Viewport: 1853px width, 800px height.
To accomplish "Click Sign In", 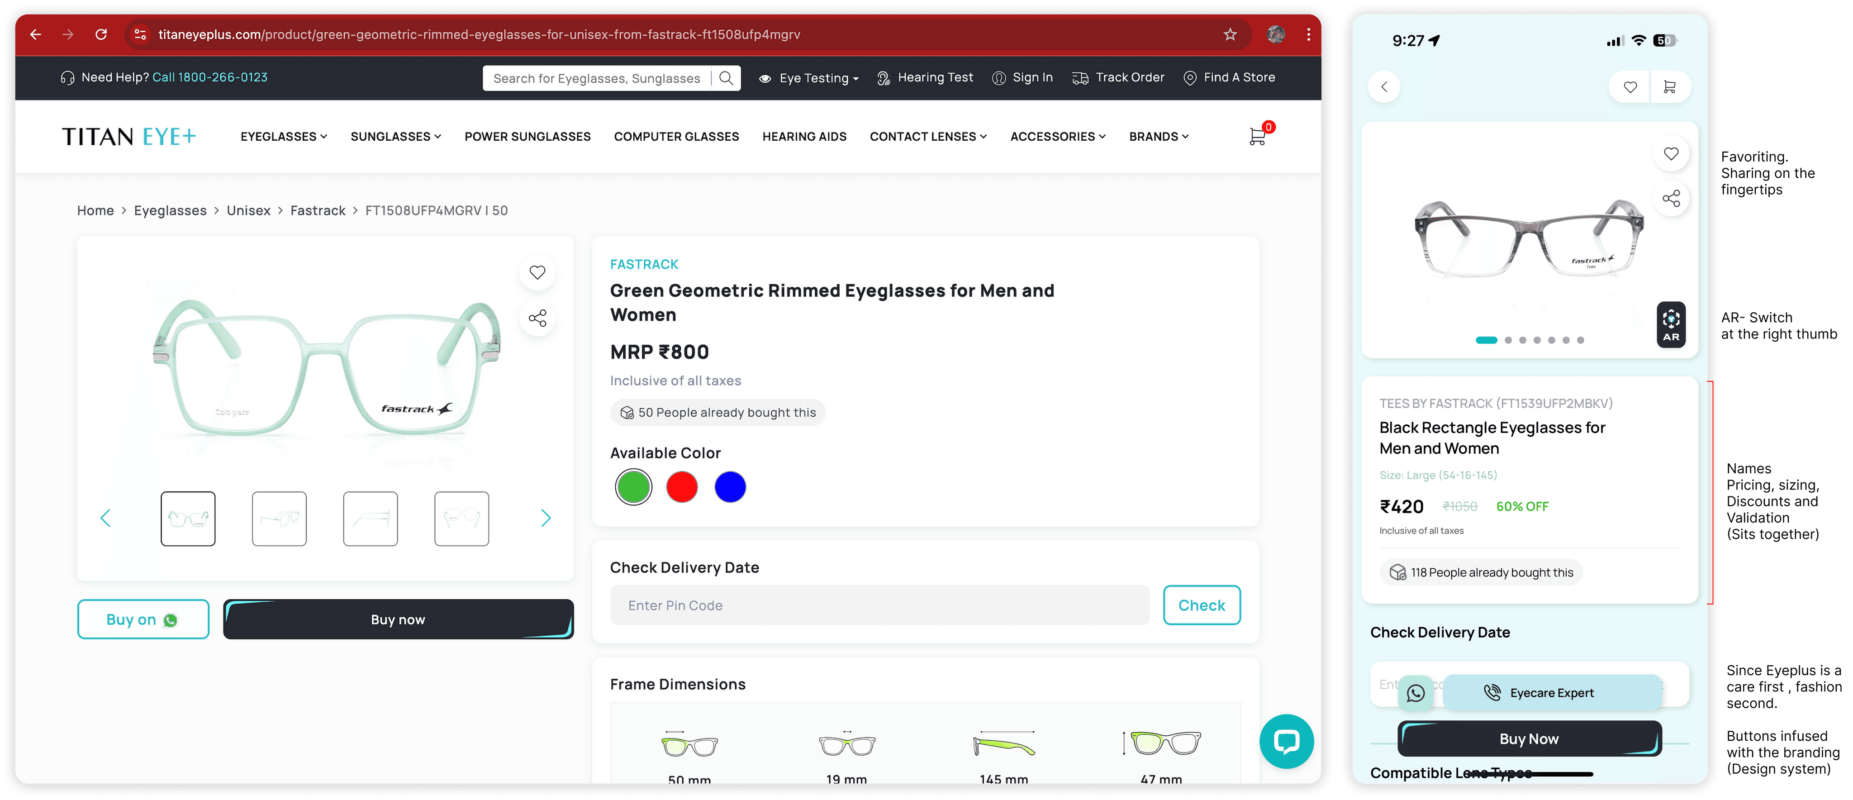I will click(x=1022, y=78).
